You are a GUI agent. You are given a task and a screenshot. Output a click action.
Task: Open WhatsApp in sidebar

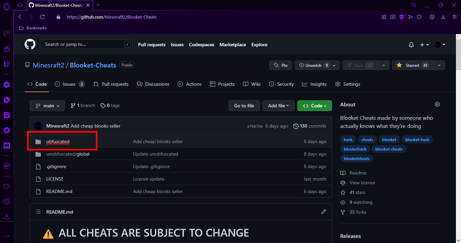coord(6,100)
